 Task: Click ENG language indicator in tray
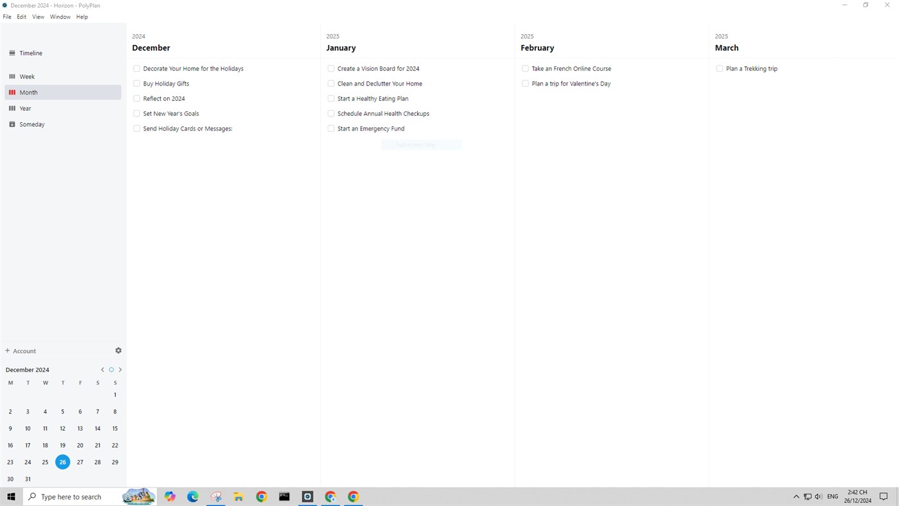point(833,496)
